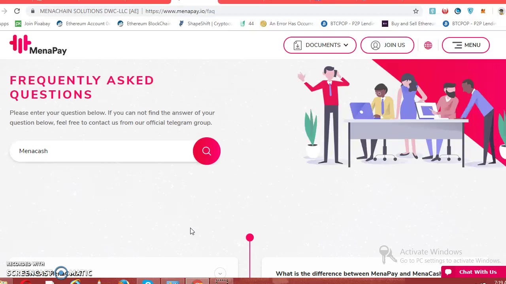Click the Apps bookmarks shortcut
The width and height of the screenshot is (506, 284).
pyautogui.click(x=4, y=24)
